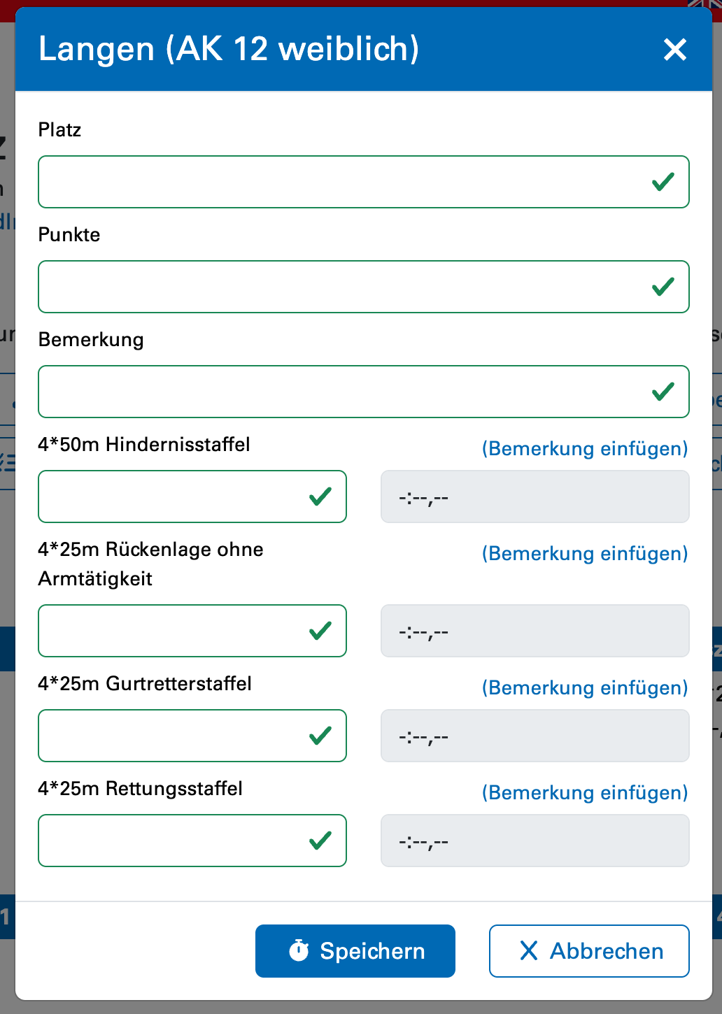This screenshot has height=1014, width=722.
Task: Insert remark for 4*25m Gurtretterstaffel
Action: pos(585,688)
